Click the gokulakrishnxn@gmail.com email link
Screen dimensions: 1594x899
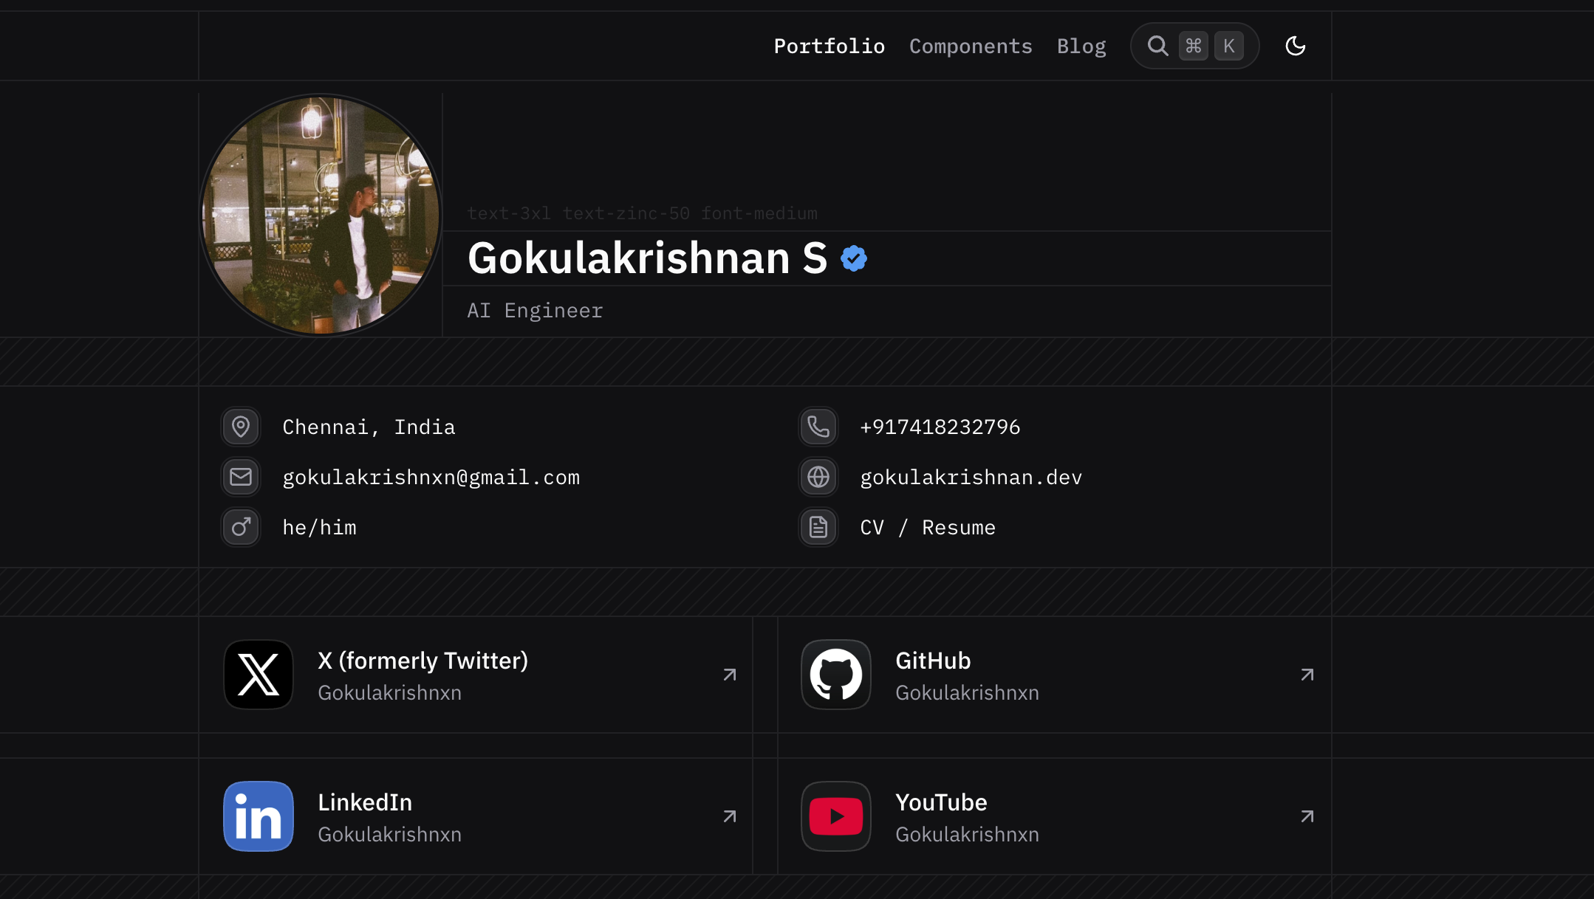pyautogui.click(x=431, y=478)
